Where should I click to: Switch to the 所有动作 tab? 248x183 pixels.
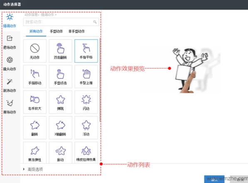(36, 31)
